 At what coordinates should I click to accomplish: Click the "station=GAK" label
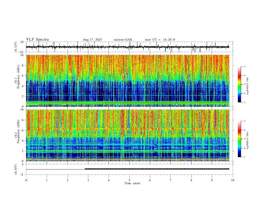coord(123,40)
